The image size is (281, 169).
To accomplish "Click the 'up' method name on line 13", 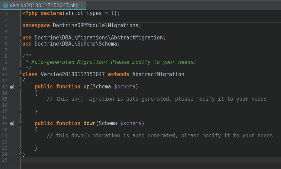I will [87, 87].
